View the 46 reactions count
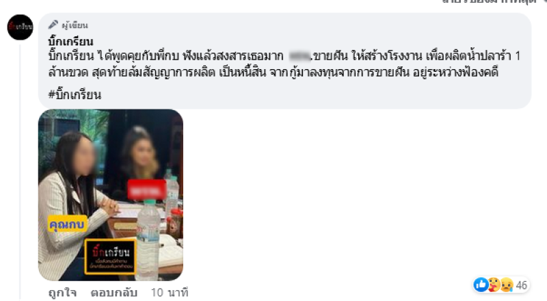This screenshot has height=301, width=547. (x=521, y=285)
